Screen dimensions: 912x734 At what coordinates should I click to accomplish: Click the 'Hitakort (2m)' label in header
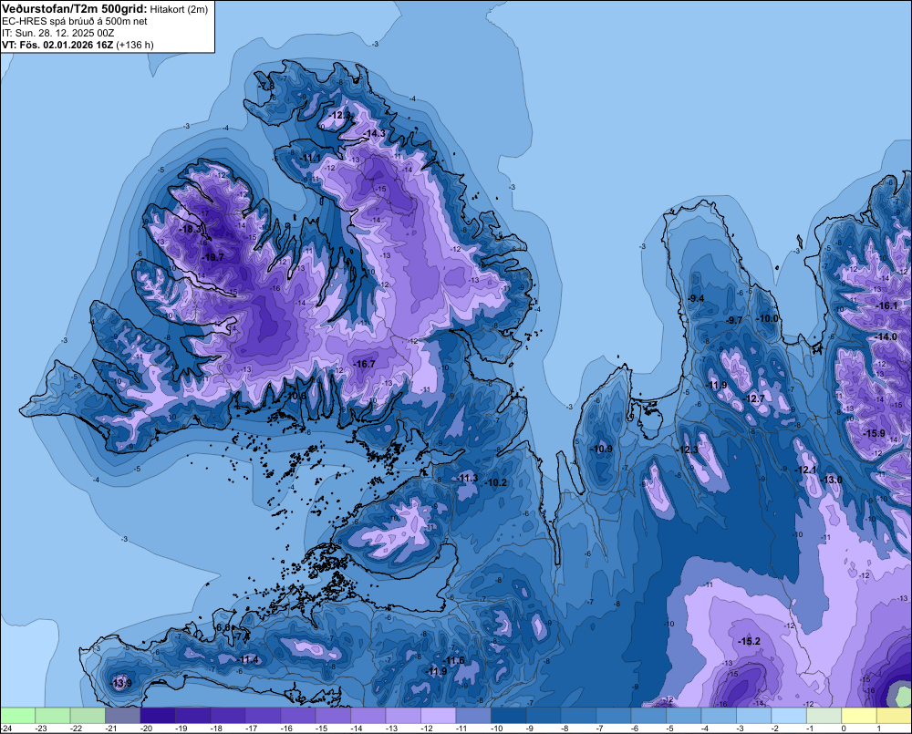click(x=179, y=9)
